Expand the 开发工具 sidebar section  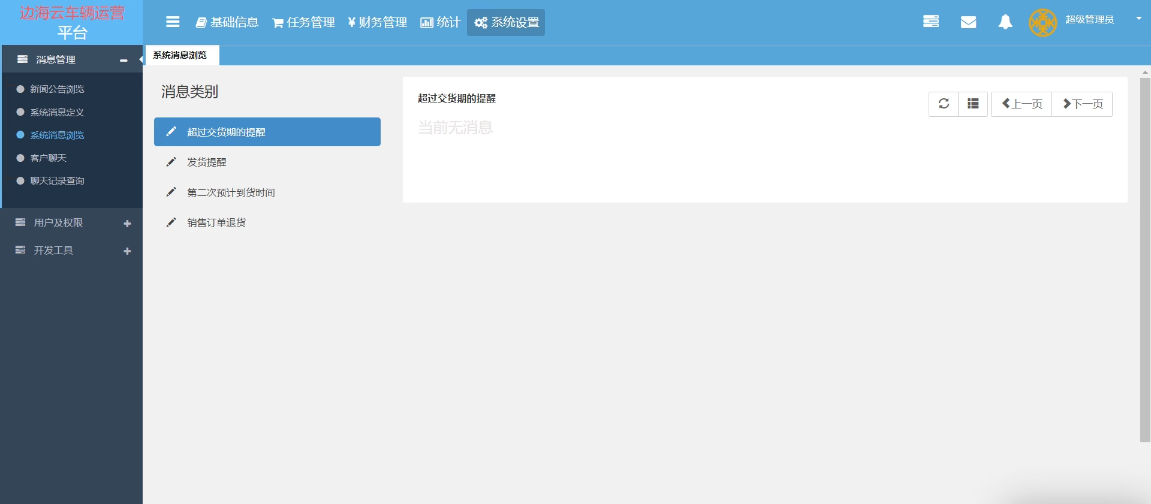[72, 251]
